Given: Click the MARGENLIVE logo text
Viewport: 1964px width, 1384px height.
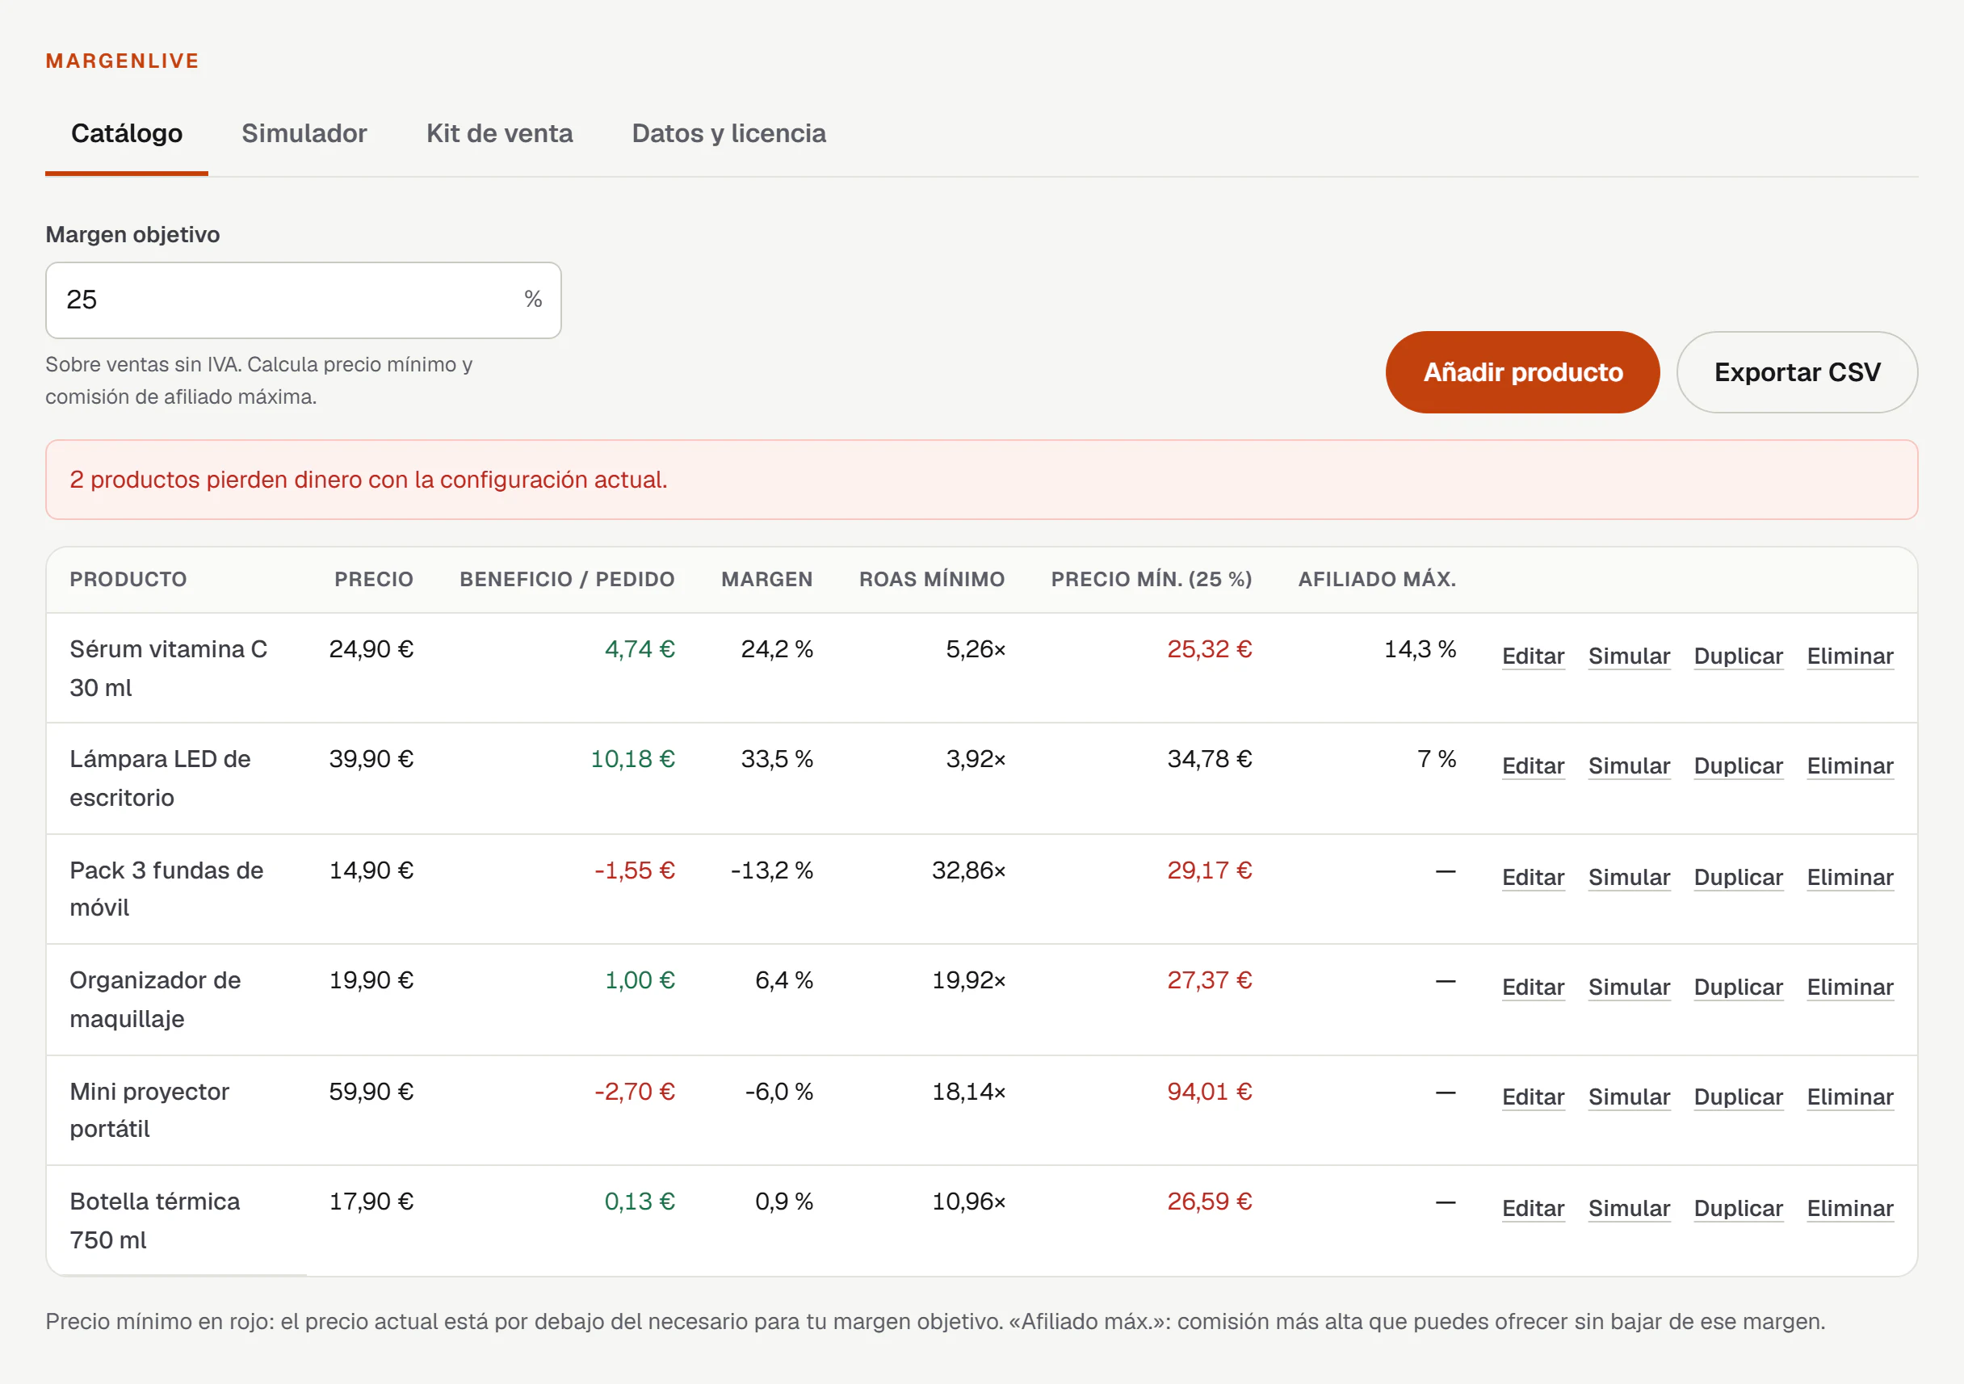Looking at the screenshot, I should [x=122, y=61].
